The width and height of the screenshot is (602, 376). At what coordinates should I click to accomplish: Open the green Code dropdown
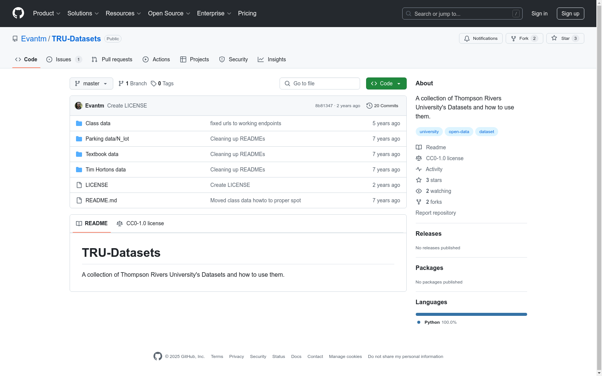point(386,83)
